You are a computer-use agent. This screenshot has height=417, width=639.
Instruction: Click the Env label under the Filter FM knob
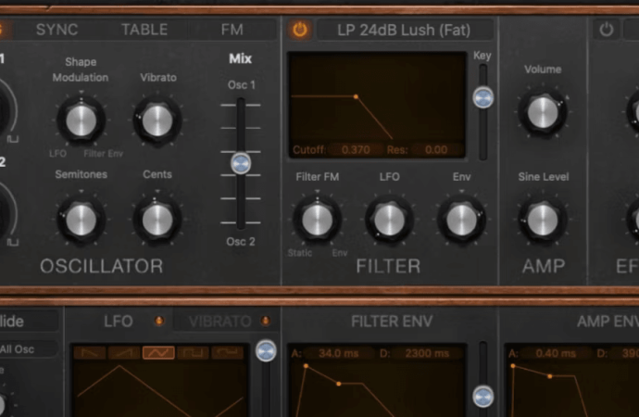click(340, 253)
